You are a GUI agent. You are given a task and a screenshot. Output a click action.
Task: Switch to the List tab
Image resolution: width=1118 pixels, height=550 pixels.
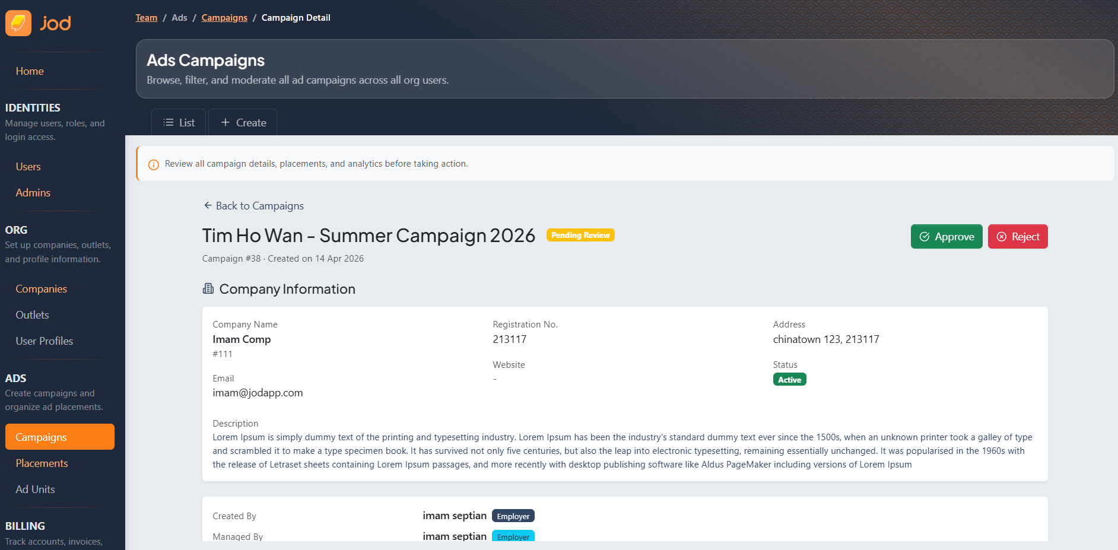tap(179, 122)
